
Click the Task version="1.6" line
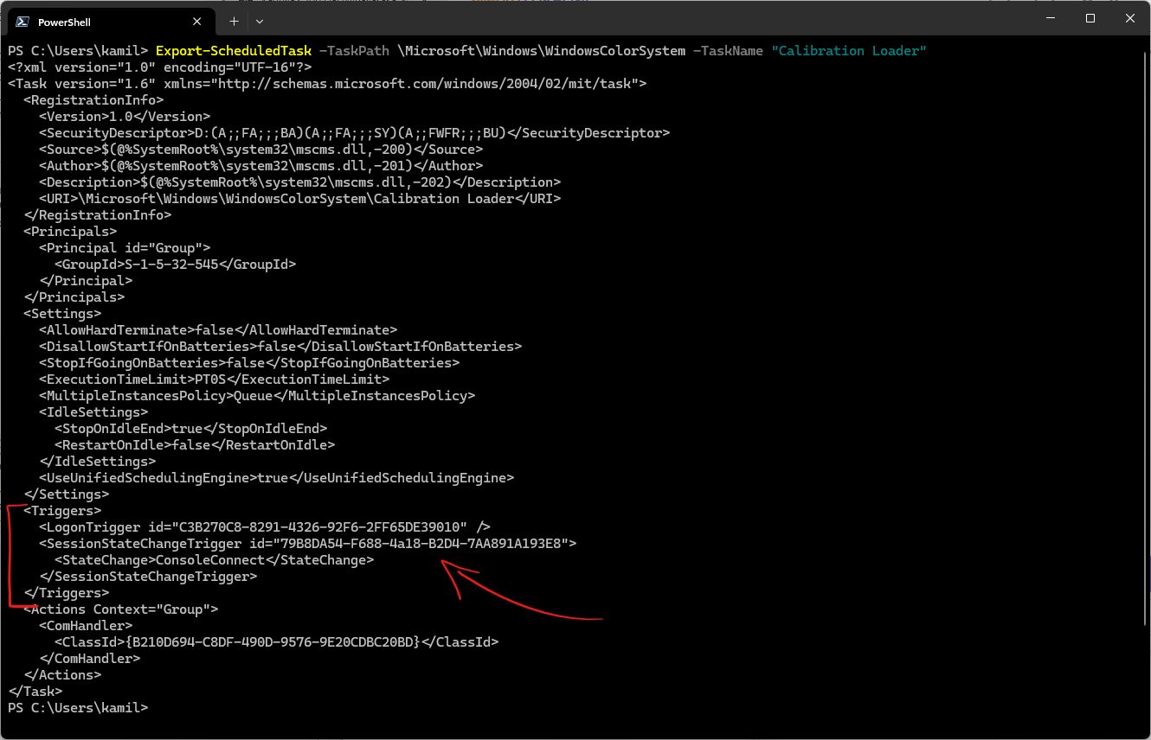click(x=327, y=84)
